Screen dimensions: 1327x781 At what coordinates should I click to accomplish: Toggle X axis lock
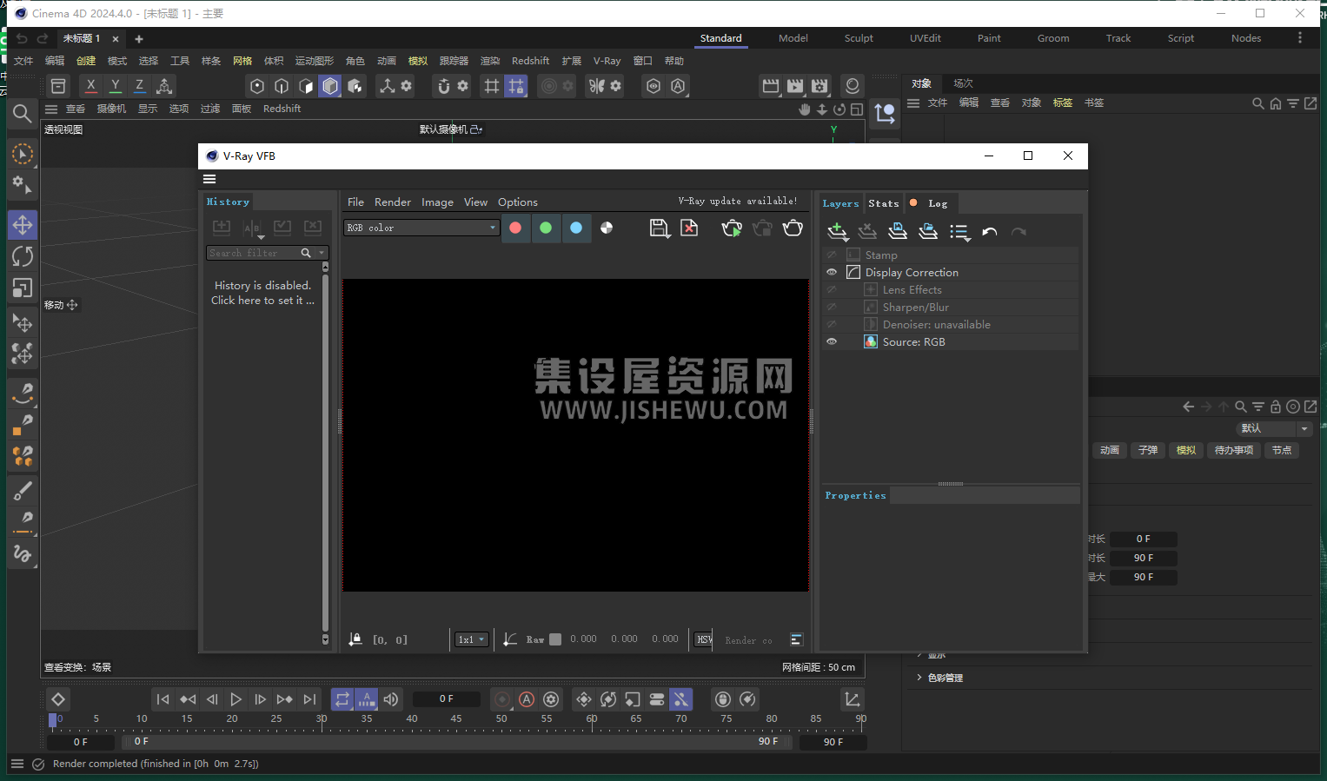point(90,86)
